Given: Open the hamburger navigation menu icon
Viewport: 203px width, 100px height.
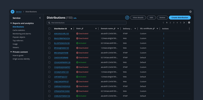Looking at the screenshot, I should pyautogui.click(x=12, y=12).
